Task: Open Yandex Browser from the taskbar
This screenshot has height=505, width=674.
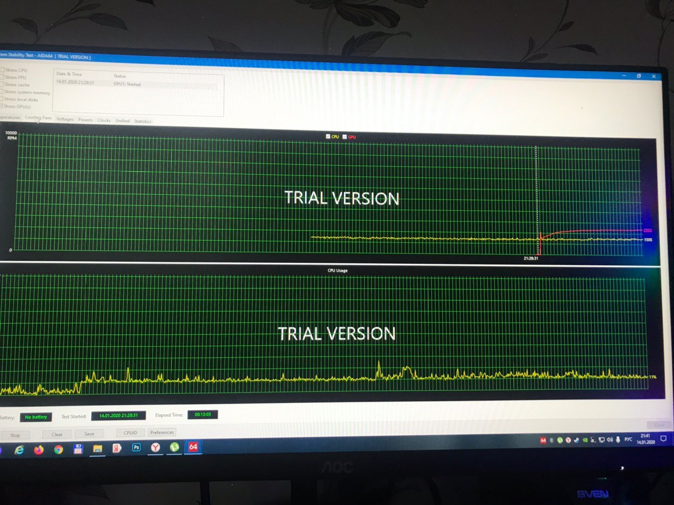Action: point(155,447)
